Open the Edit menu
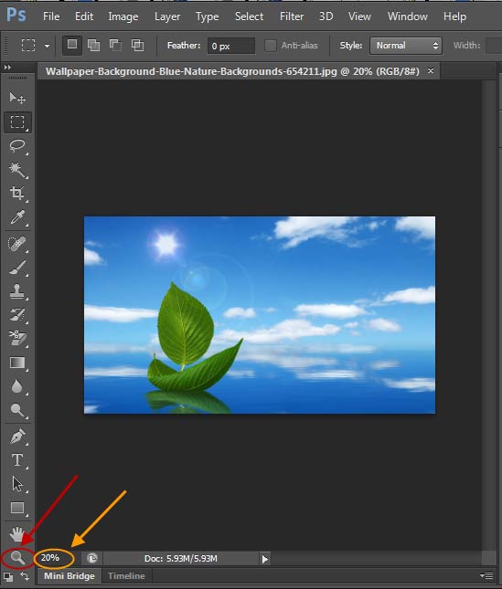502x589 pixels. pos(84,16)
